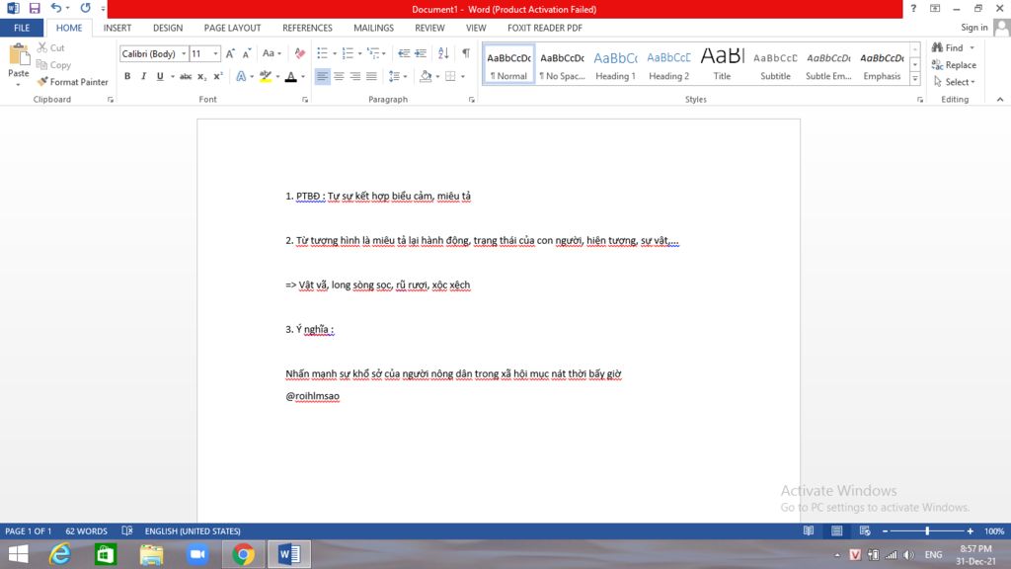Increase the paragraph indent
This screenshot has height=569, width=1011.
(421, 53)
